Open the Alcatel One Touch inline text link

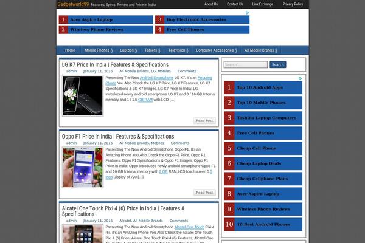tap(189, 227)
